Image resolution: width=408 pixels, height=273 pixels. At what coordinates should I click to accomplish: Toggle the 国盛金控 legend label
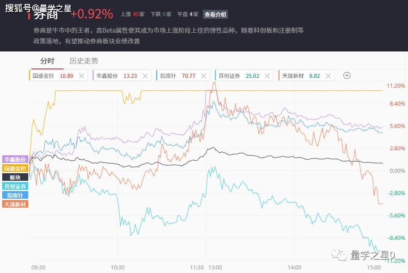[15, 168]
